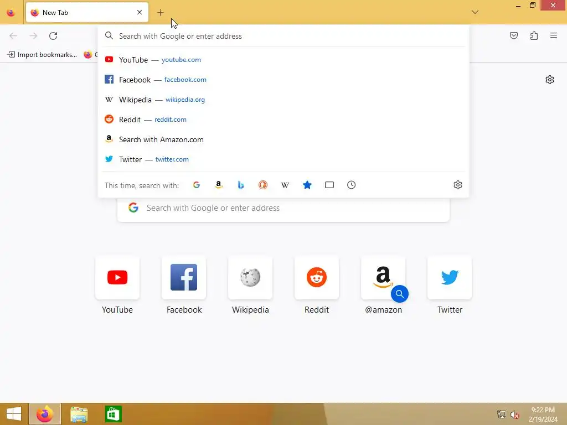Open @amazon search shortcut tile
567x425 pixels.
click(383, 278)
